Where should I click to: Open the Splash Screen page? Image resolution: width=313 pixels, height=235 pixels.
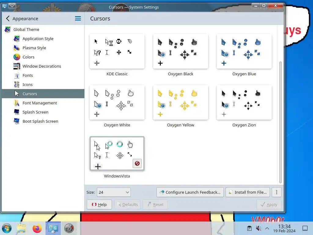43,112
